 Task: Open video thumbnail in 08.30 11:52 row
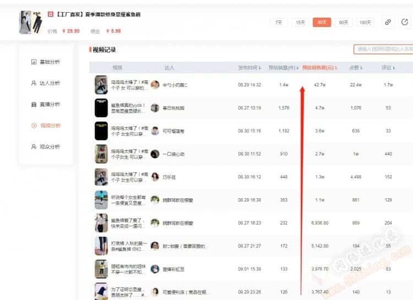pos(101,154)
